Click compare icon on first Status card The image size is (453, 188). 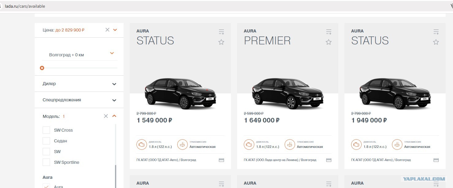tap(221, 32)
